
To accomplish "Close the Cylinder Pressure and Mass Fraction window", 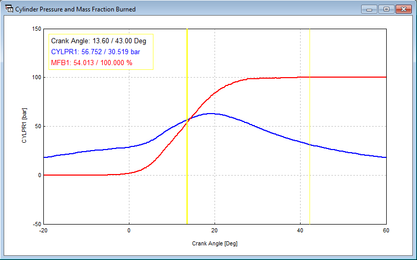I will click(x=403, y=9).
